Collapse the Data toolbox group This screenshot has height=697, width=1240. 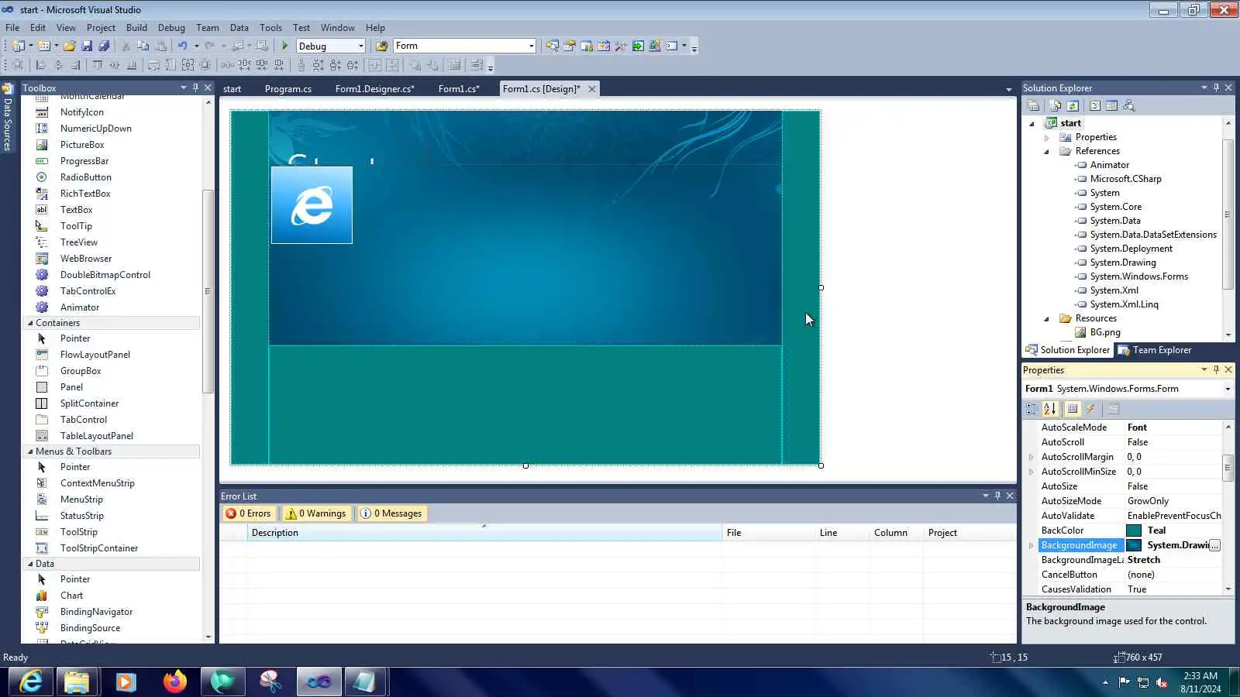(31, 564)
